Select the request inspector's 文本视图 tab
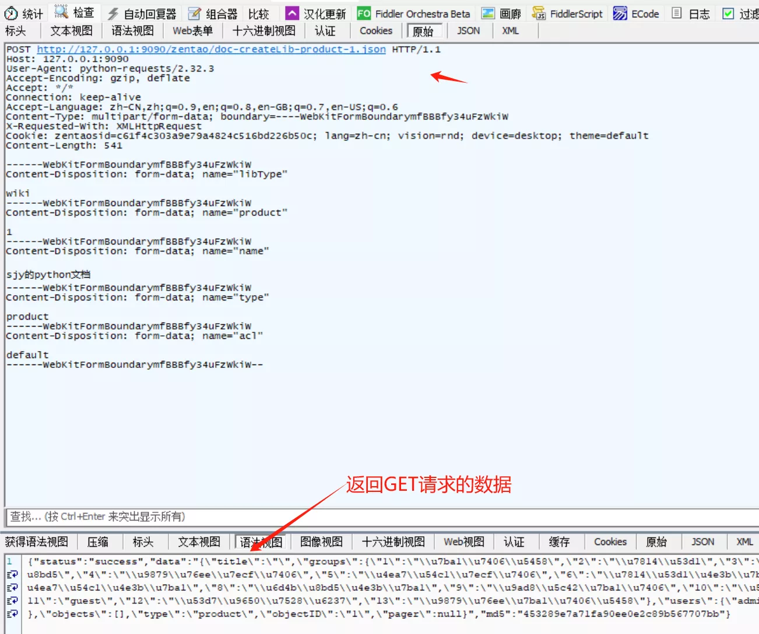 click(x=71, y=31)
